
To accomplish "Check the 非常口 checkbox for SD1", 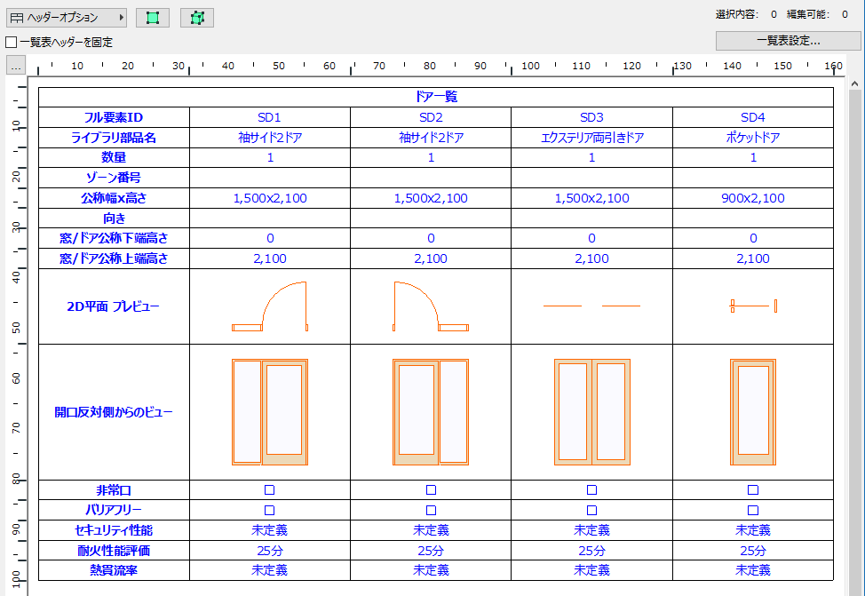I will 269,489.
